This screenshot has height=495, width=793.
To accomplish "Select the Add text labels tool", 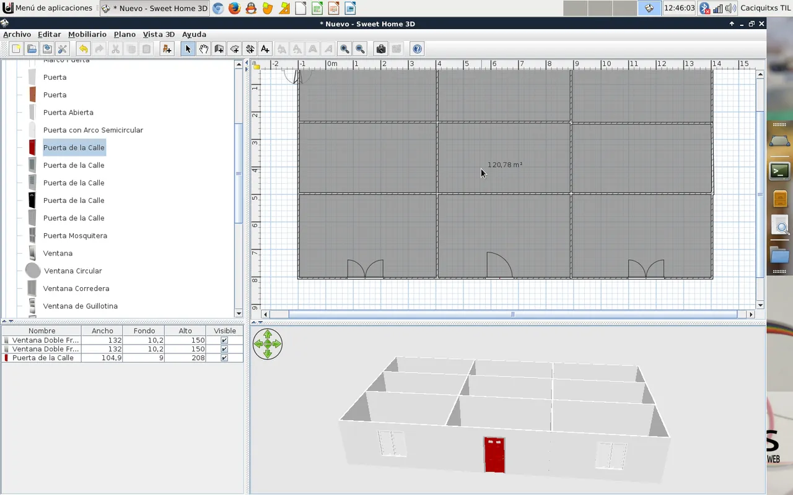I will click(265, 49).
